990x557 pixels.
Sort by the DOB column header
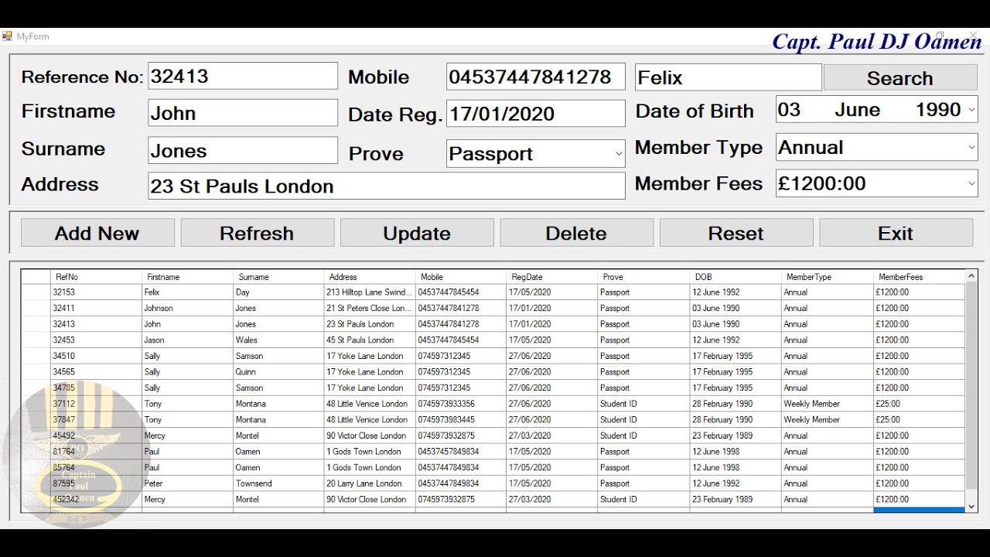coord(736,277)
